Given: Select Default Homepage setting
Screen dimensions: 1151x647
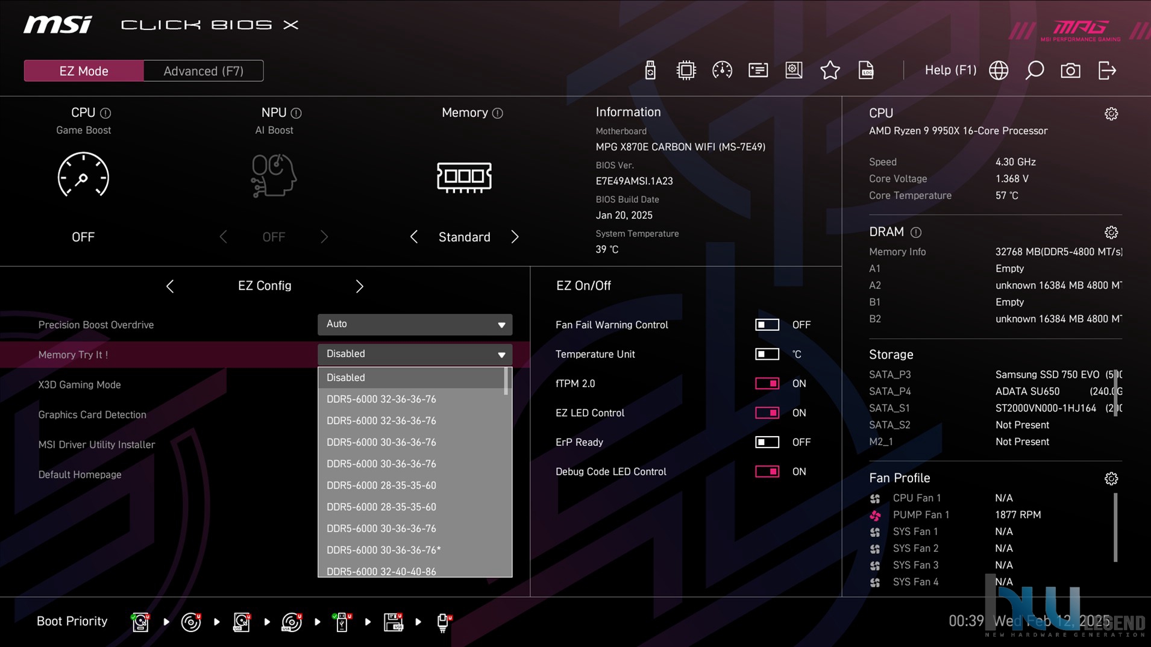Looking at the screenshot, I should 80,475.
